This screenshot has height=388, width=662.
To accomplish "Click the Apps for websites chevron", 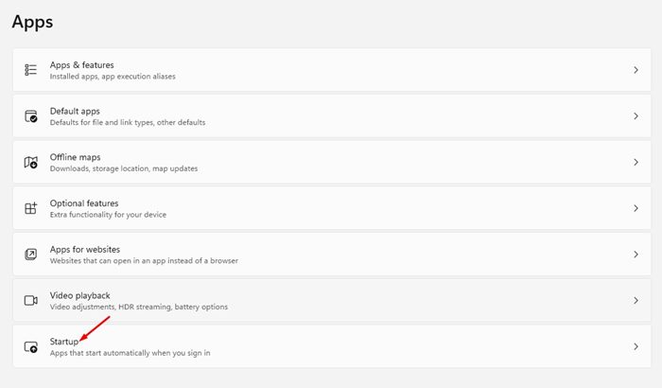I will [x=636, y=255].
